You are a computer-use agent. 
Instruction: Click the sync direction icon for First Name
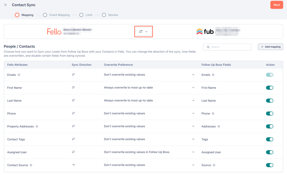73,87
